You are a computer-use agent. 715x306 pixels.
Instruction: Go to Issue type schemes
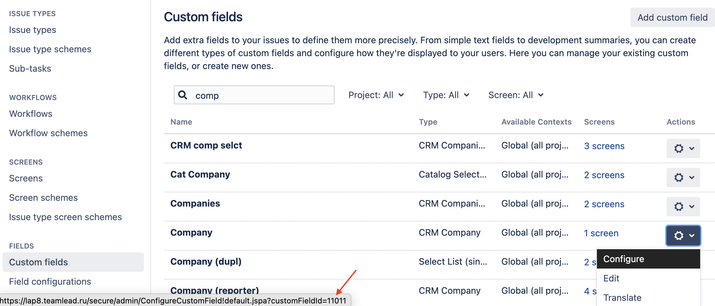50,49
